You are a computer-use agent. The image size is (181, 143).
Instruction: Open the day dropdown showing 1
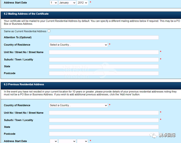[x=54, y=3]
